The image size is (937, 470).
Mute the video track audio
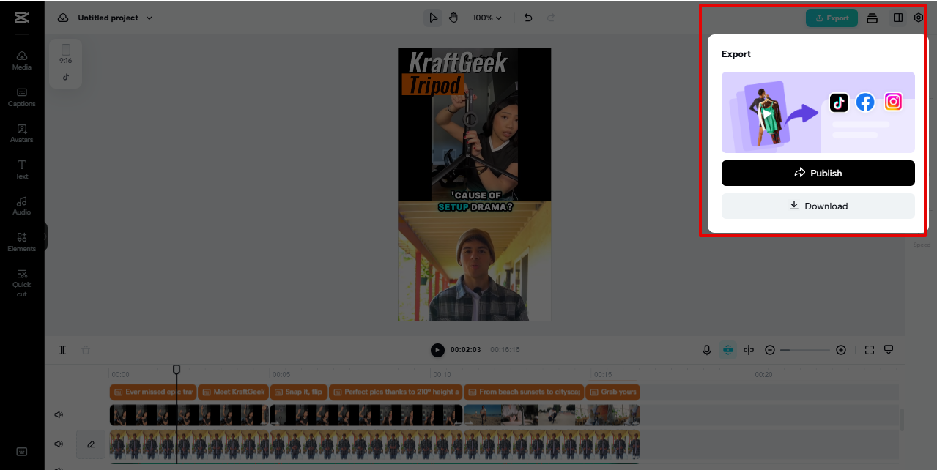pos(58,414)
